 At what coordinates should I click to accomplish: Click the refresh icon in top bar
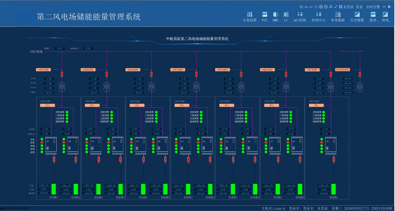tap(331, 7)
